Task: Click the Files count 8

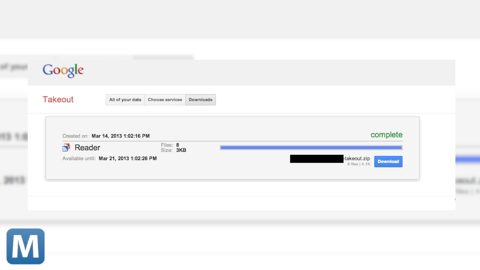Action: (x=177, y=145)
